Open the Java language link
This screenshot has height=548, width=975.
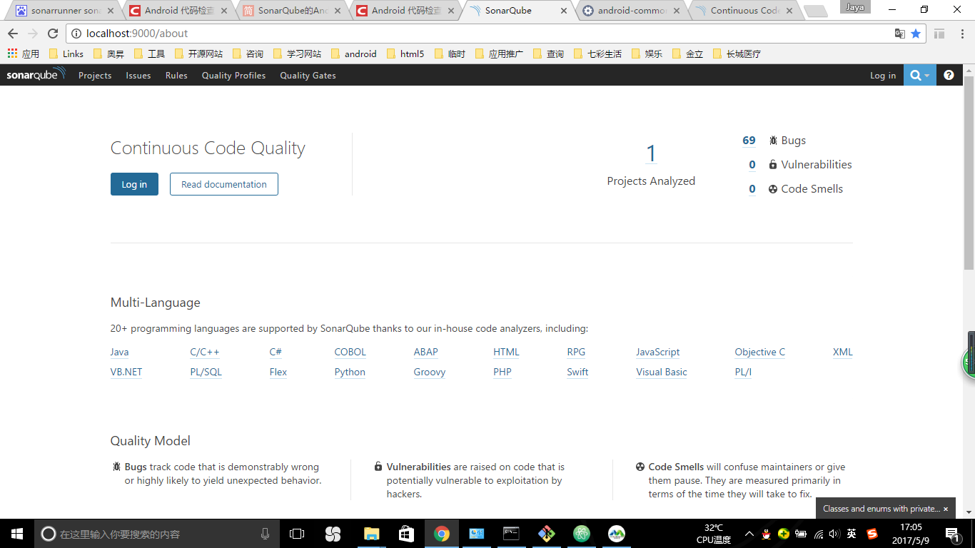click(x=119, y=352)
